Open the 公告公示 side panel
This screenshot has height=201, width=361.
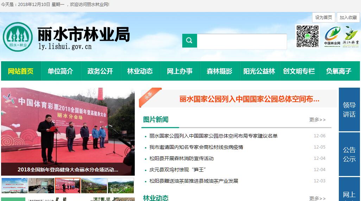click(x=349, y=154)
